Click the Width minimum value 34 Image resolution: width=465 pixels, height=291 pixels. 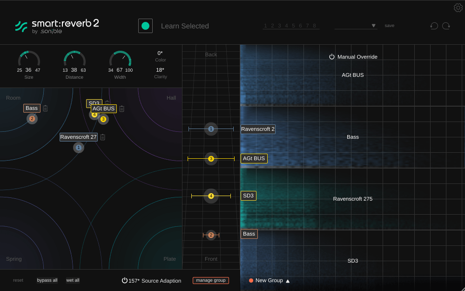(111, 70)
